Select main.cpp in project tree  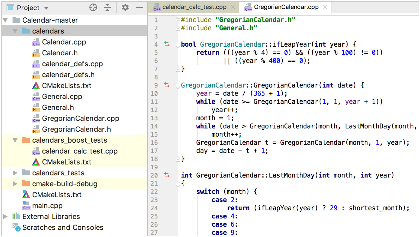47,206
